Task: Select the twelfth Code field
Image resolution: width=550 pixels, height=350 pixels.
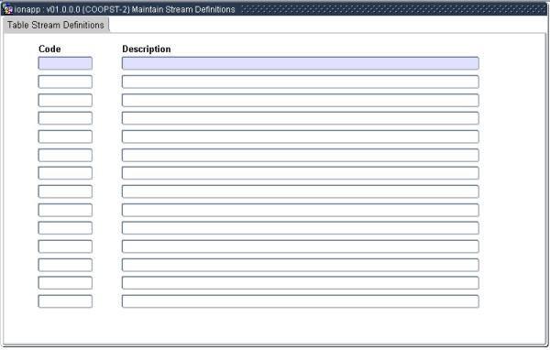Action: (x=65, y=265)
